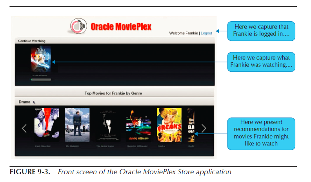Select The Majestic movie poster
This screenshot has width=311, height=182.
pyautogui.click(x=77, y=125)
